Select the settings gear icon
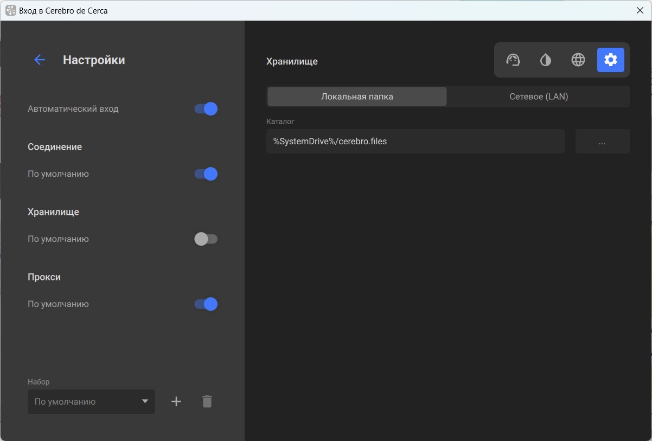The image size is (652, 441). pyautogui.click(x=611, y=60)
